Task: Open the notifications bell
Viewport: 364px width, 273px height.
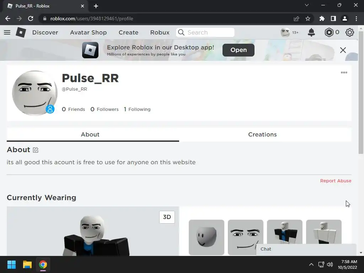Action: 311,32
